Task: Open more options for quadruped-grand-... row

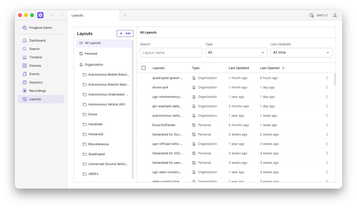Action: point(327,78)
